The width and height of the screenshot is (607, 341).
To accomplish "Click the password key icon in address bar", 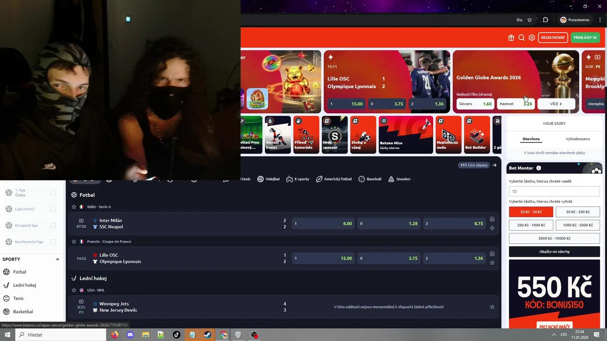I will pos(519,20).
